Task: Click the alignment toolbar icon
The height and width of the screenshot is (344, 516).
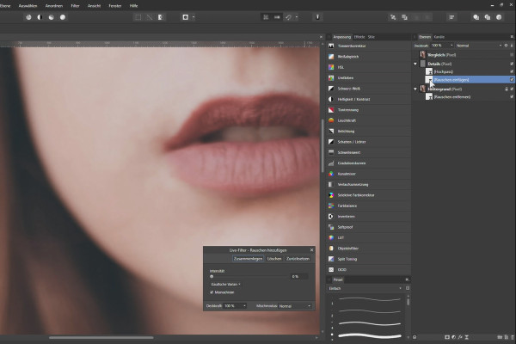Action: (451, 17)
